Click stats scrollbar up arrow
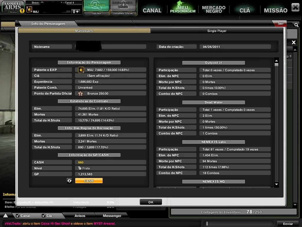Screen dimensions: 302x227 (x=276, y=61)
